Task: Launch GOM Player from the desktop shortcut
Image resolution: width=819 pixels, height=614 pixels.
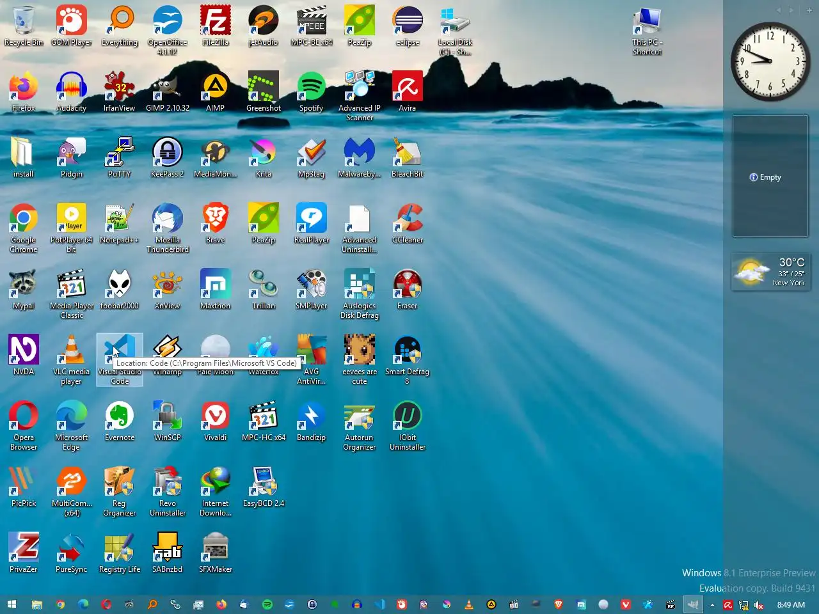Action: tap(72, 26)
